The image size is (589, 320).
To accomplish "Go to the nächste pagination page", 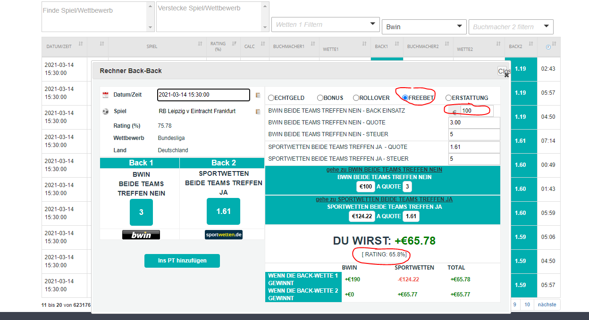I will click(x=547, y=304).
